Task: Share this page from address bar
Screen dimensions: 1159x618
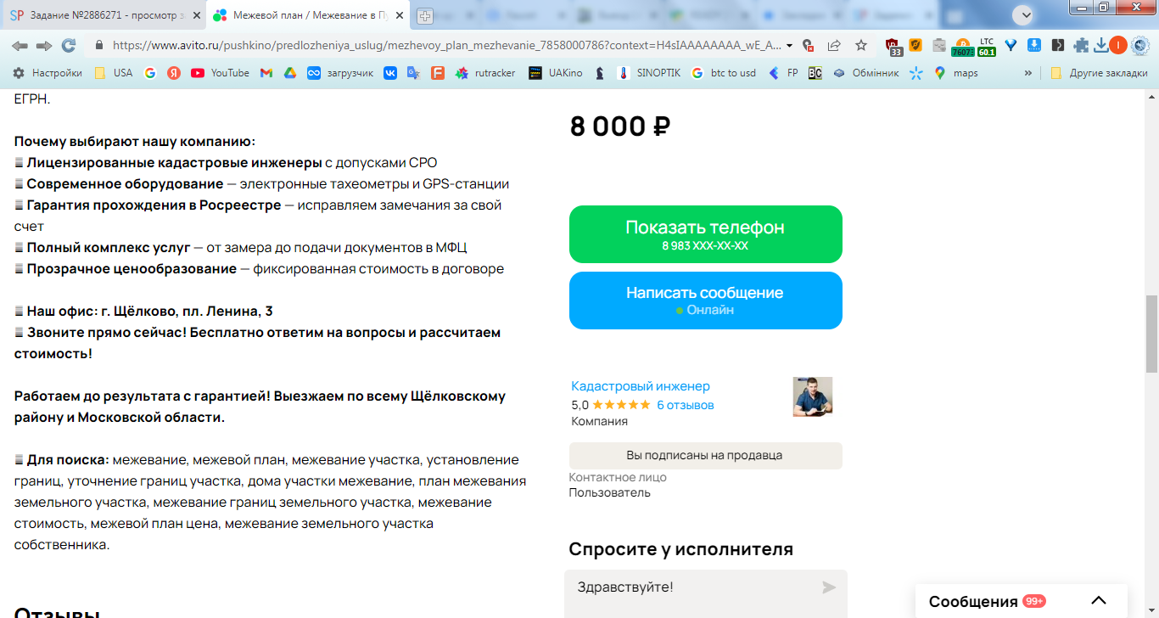Action: coord(834,45)
